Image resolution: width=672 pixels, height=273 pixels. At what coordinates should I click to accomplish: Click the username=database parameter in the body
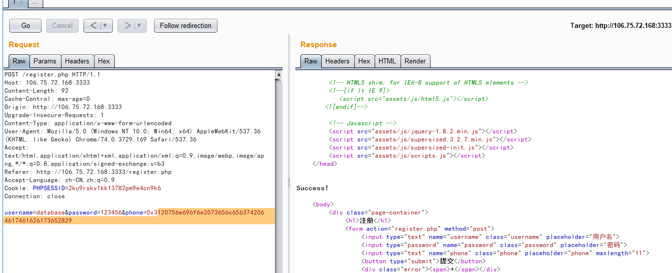(x=34, y=213)
